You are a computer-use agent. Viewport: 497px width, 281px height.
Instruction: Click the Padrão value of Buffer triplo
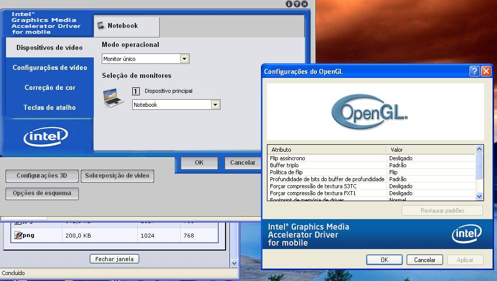click(398, 165)
